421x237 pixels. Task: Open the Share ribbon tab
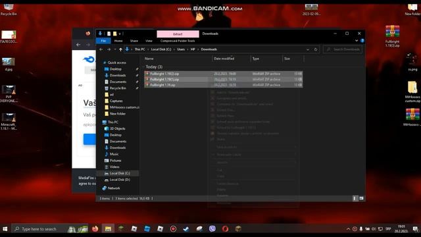[x=134, y=41]
